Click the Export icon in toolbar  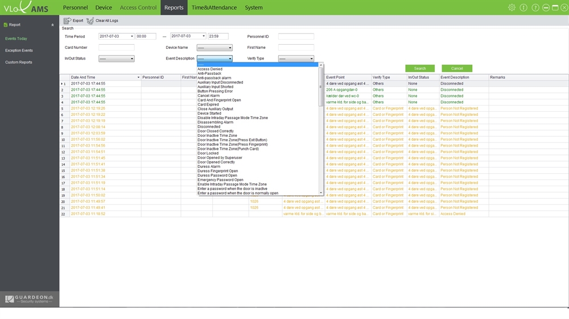67,20
